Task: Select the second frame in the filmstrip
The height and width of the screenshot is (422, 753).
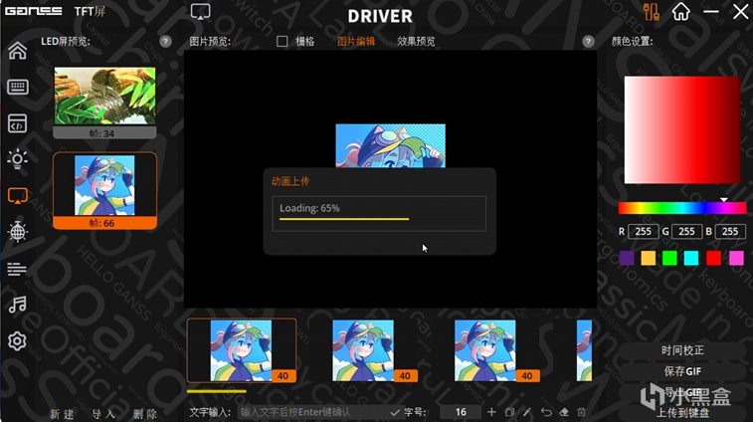Action: pyautogui.click(x=363, y=350)
